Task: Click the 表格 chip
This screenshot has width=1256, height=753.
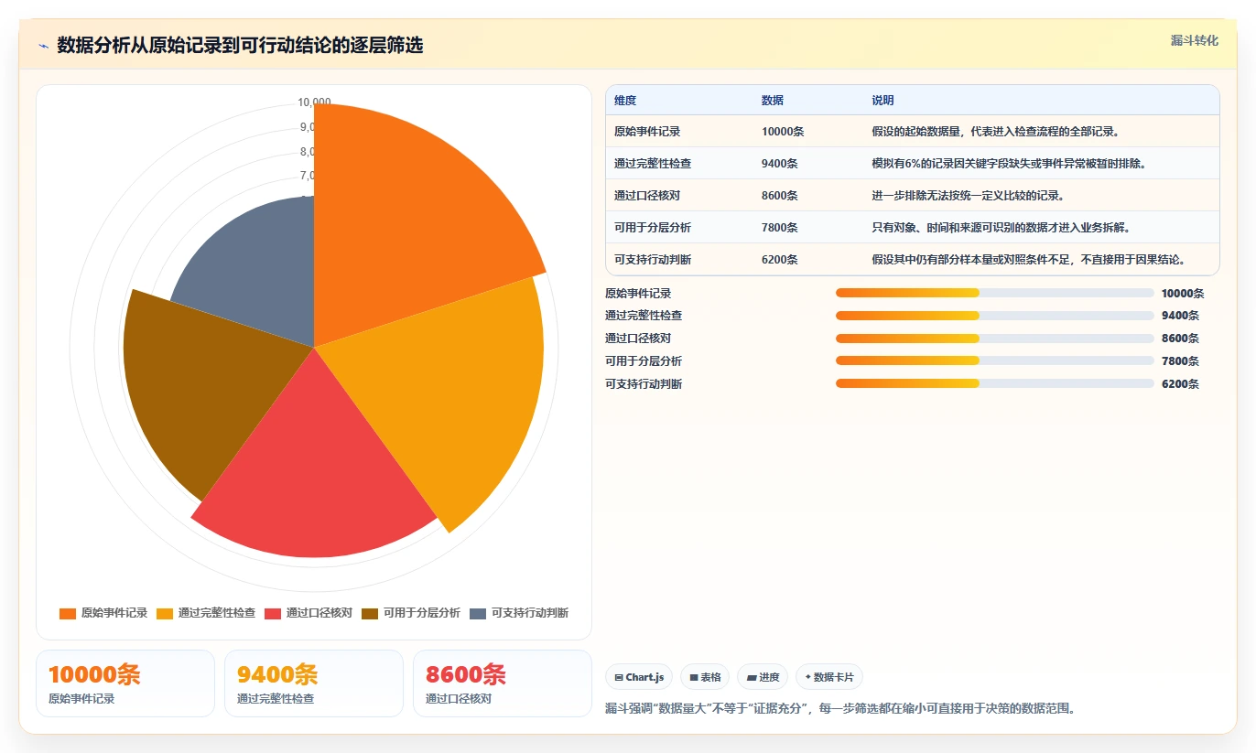Action: (x=705, y=677)
